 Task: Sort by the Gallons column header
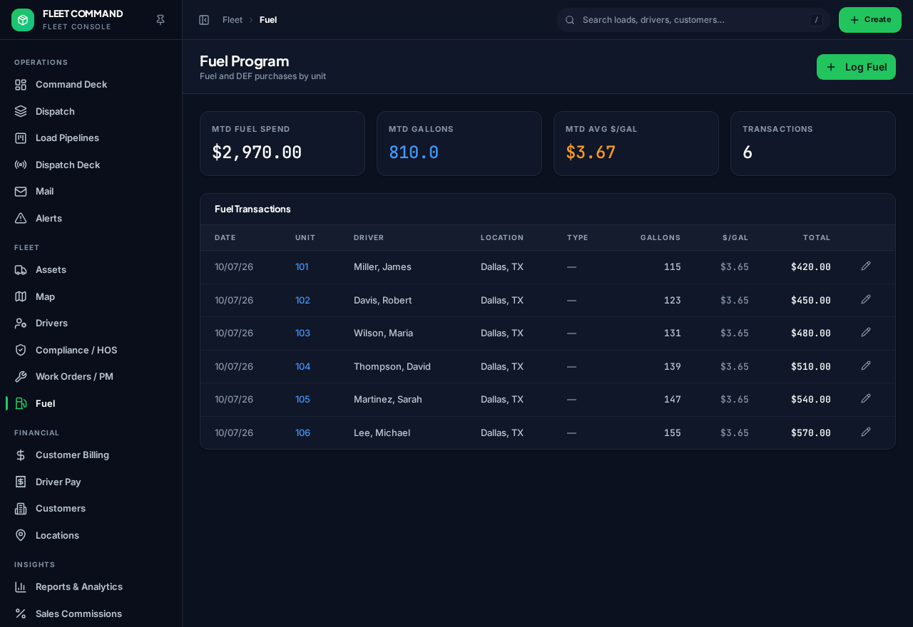pos(660,238)
